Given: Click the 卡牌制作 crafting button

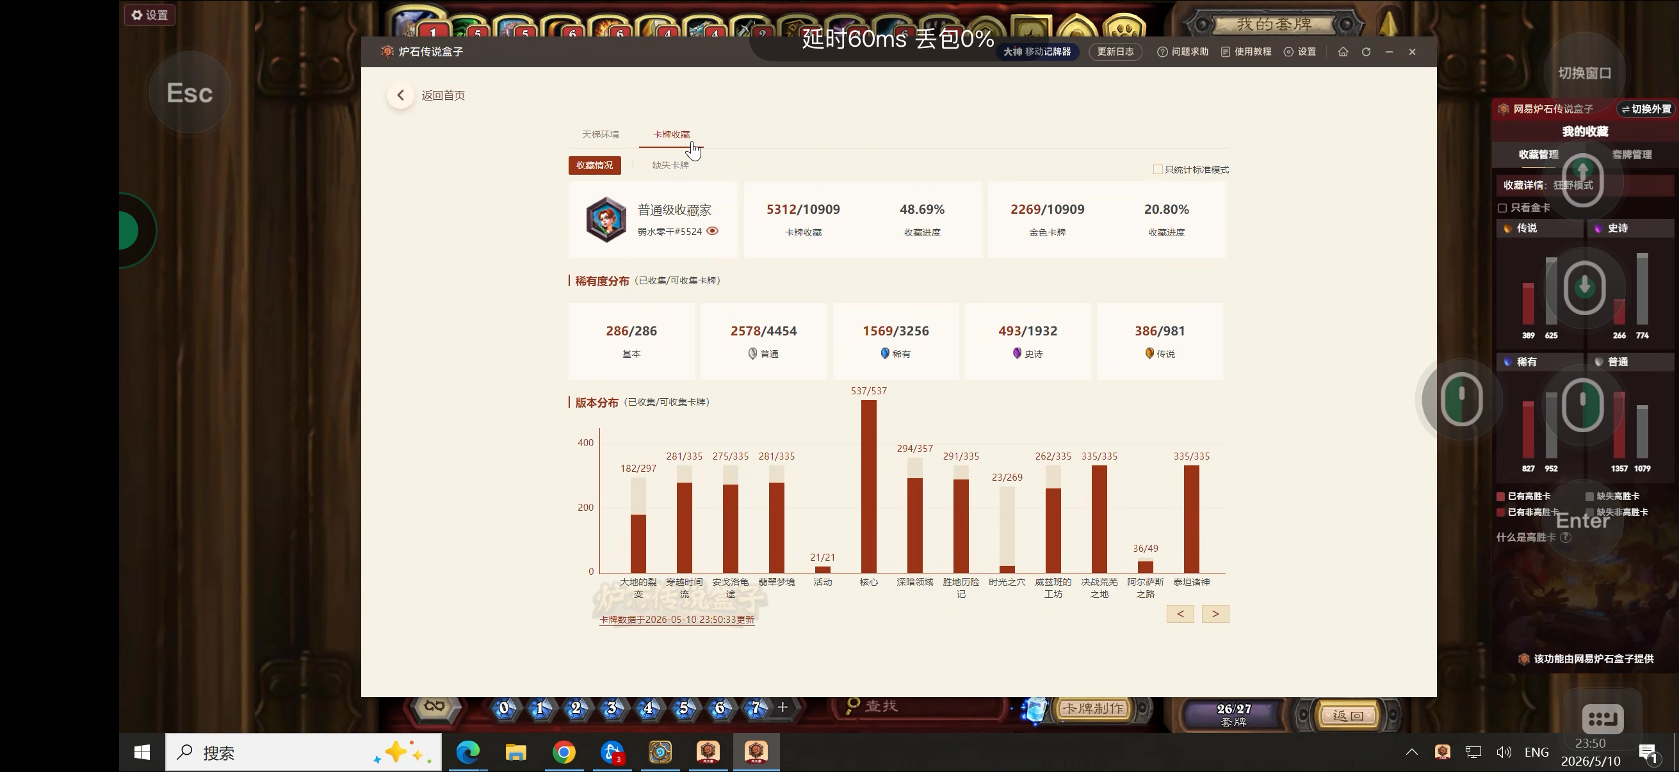Looking at the screenshot, I should [x=1094, y=708].
